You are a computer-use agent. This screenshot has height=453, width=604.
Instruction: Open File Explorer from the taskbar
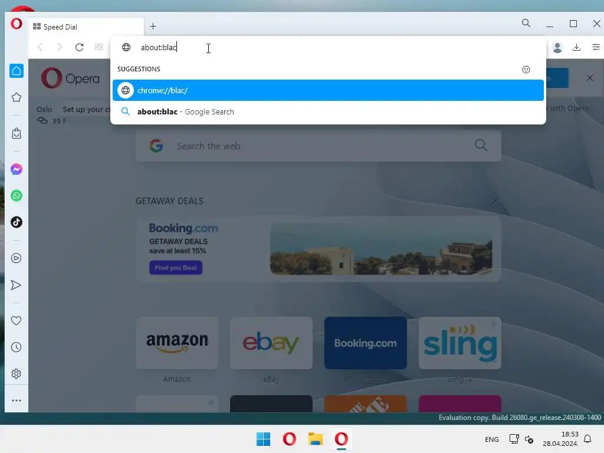[315, 439]
